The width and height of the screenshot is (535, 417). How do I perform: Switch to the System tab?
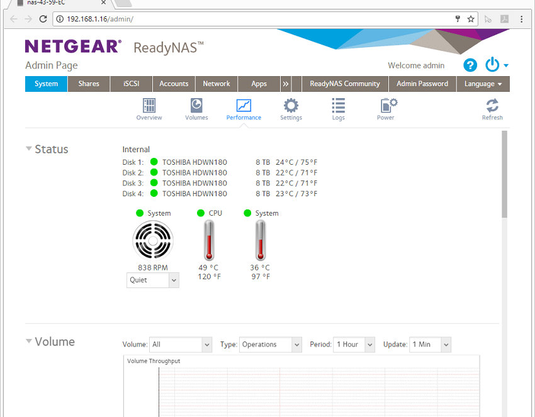tap(46, 84)
